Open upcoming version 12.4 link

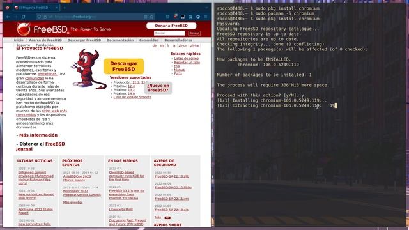click(131, 86)
